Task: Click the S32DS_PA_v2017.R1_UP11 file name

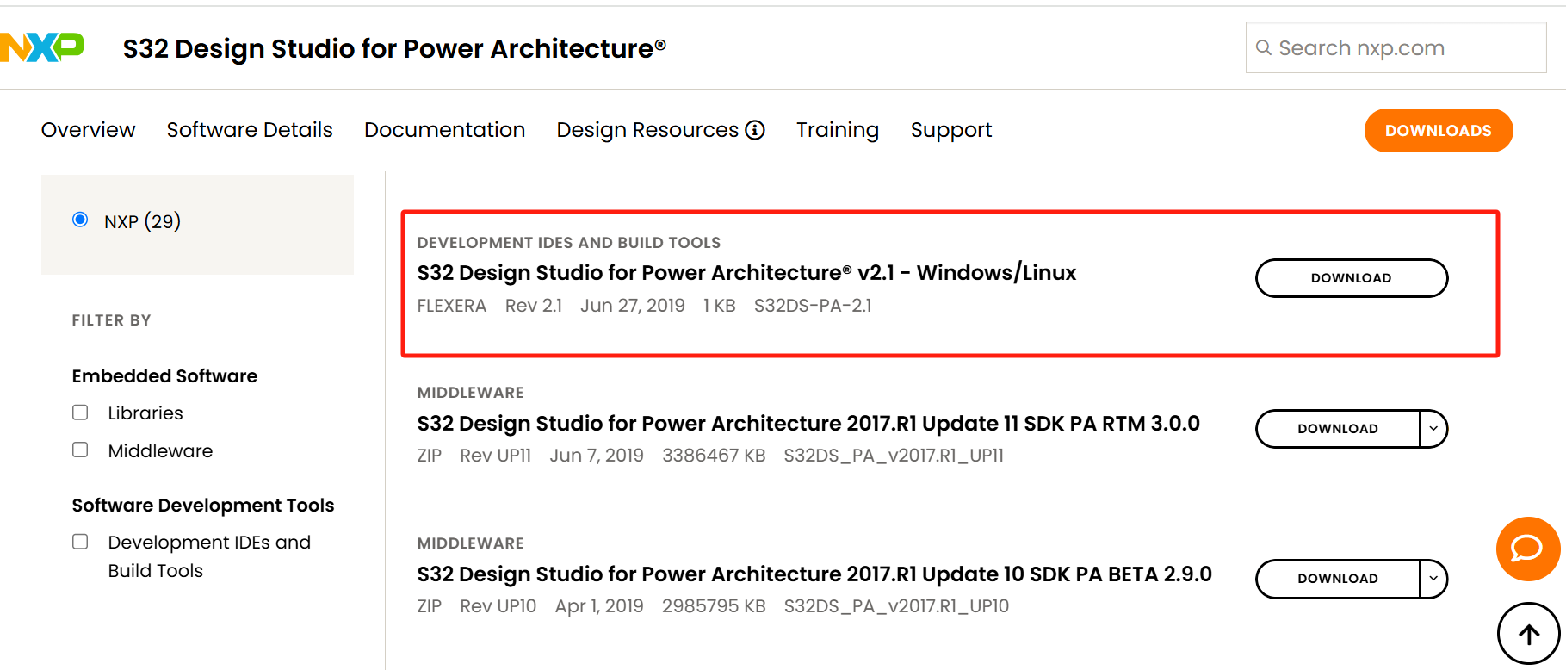Action: (894, 456)
